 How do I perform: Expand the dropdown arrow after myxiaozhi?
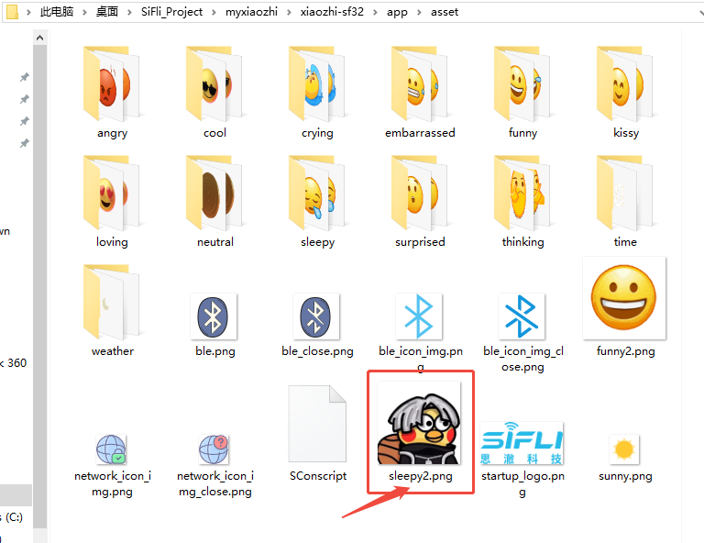[x=289, y=12]
